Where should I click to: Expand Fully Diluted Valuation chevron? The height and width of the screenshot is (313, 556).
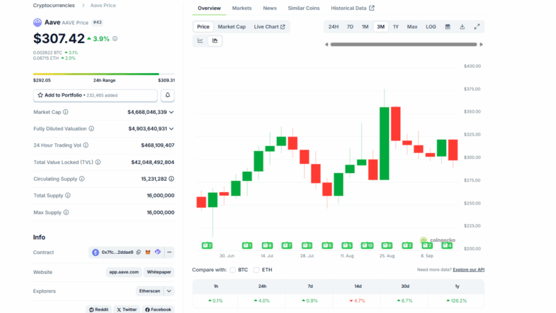click(171, 129)
